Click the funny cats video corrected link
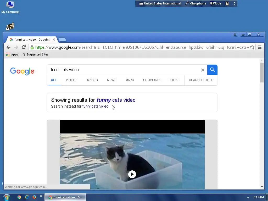The image size is (268, 201). tap(116, 100)
